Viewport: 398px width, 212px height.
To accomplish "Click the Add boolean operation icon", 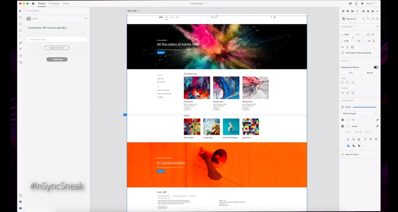I will tap(364, 19).
